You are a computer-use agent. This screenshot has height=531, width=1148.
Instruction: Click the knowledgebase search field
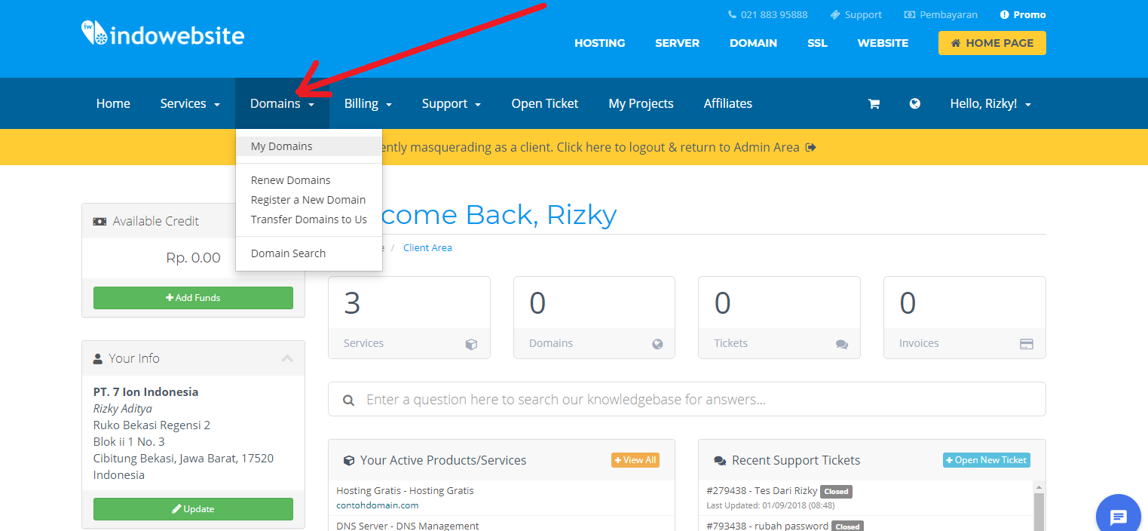(x=693, y=400)
